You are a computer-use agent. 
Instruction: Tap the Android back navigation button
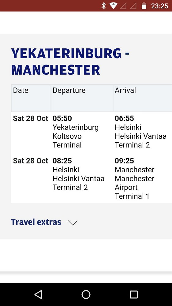pos(38,294)
